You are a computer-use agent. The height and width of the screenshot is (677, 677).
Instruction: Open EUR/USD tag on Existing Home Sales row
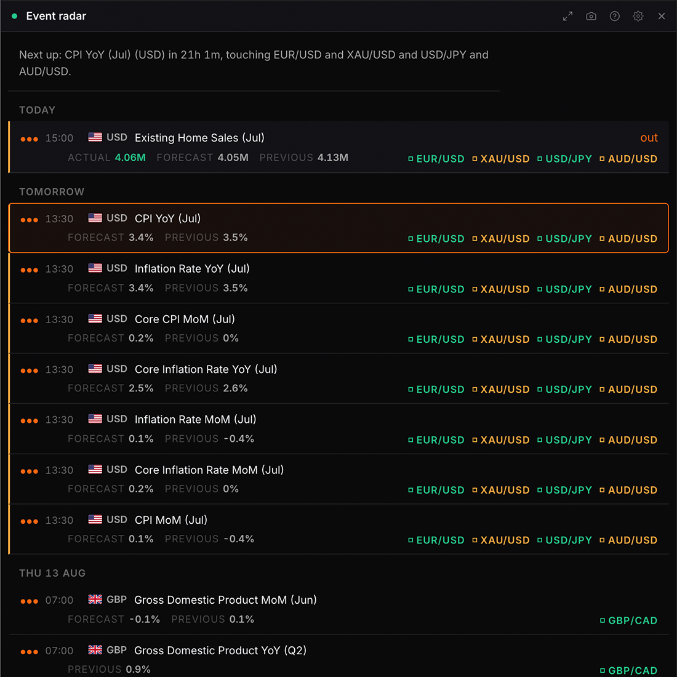(436, 159)
